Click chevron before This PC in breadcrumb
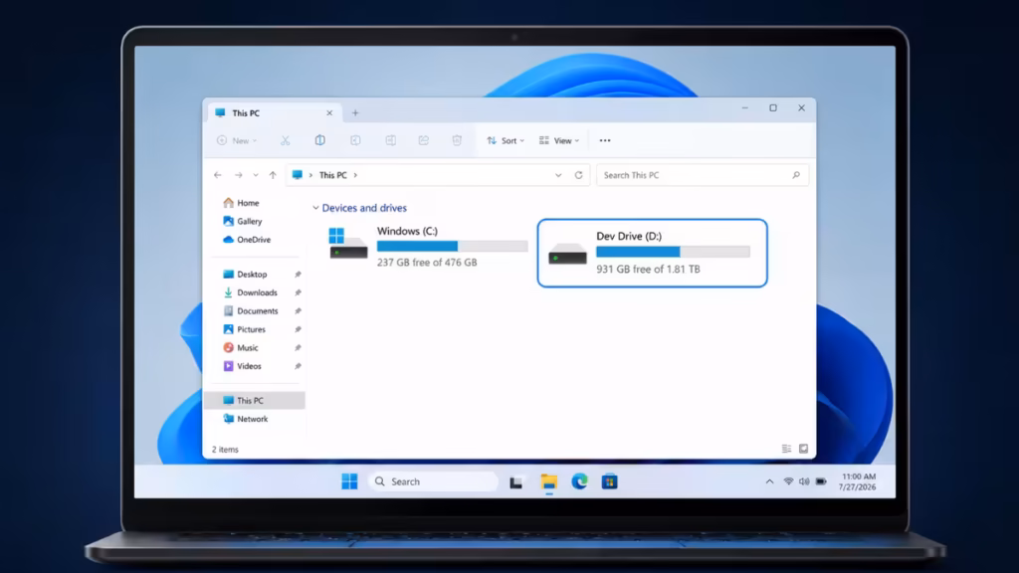This screenshot has height=573, width=1019. click(310, 175)
